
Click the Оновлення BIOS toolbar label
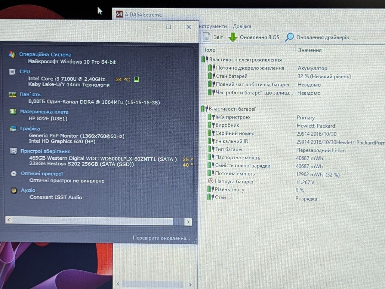260,37
